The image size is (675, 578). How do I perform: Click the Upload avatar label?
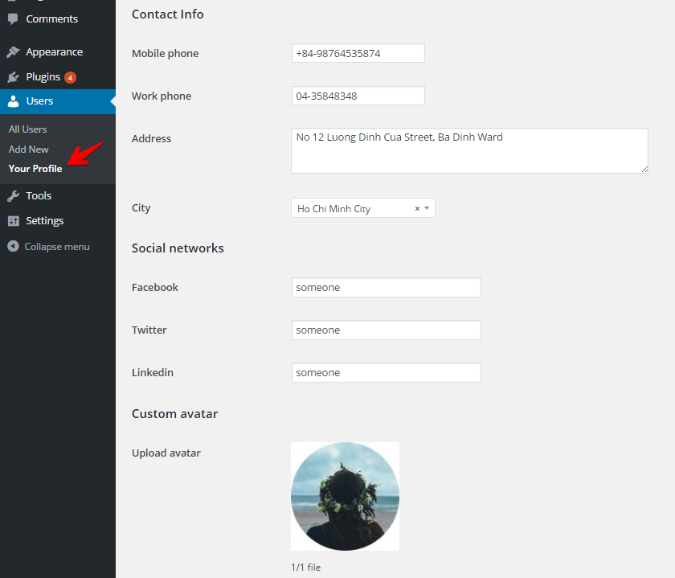(166, 453)
